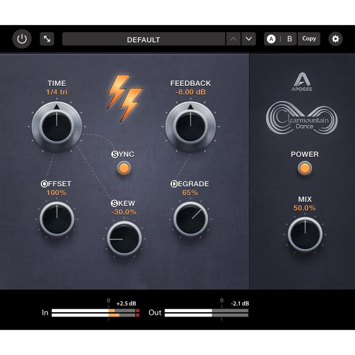Open the DEFAULT preset dropdown
This screenshot has width=355, height=355.
[143, 39]
